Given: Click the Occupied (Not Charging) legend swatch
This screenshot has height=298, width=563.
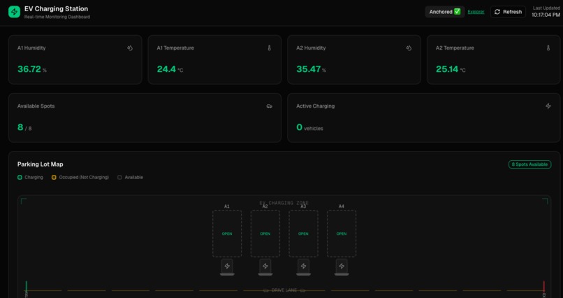Looking at the screenshot, I should pyautogui.click(x=54, y=177).
